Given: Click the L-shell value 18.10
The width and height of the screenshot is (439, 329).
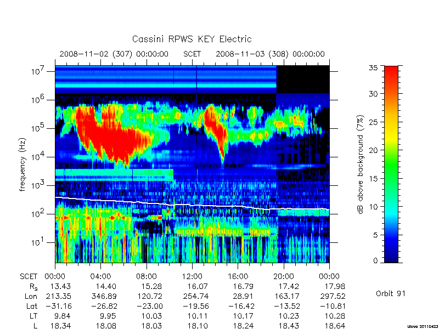Looking at the screenshot, I should (x=198, y=326).
